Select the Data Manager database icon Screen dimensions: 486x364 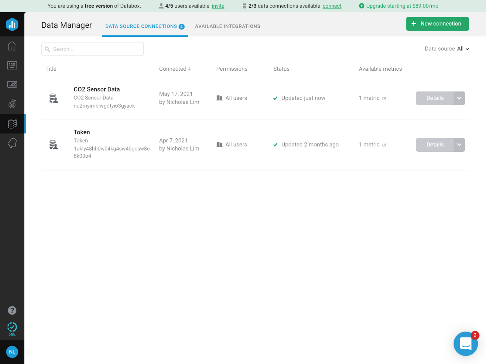12,123
